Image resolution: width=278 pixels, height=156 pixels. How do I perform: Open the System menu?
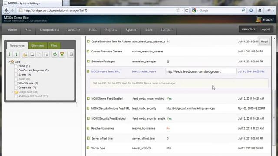point(131,30)
